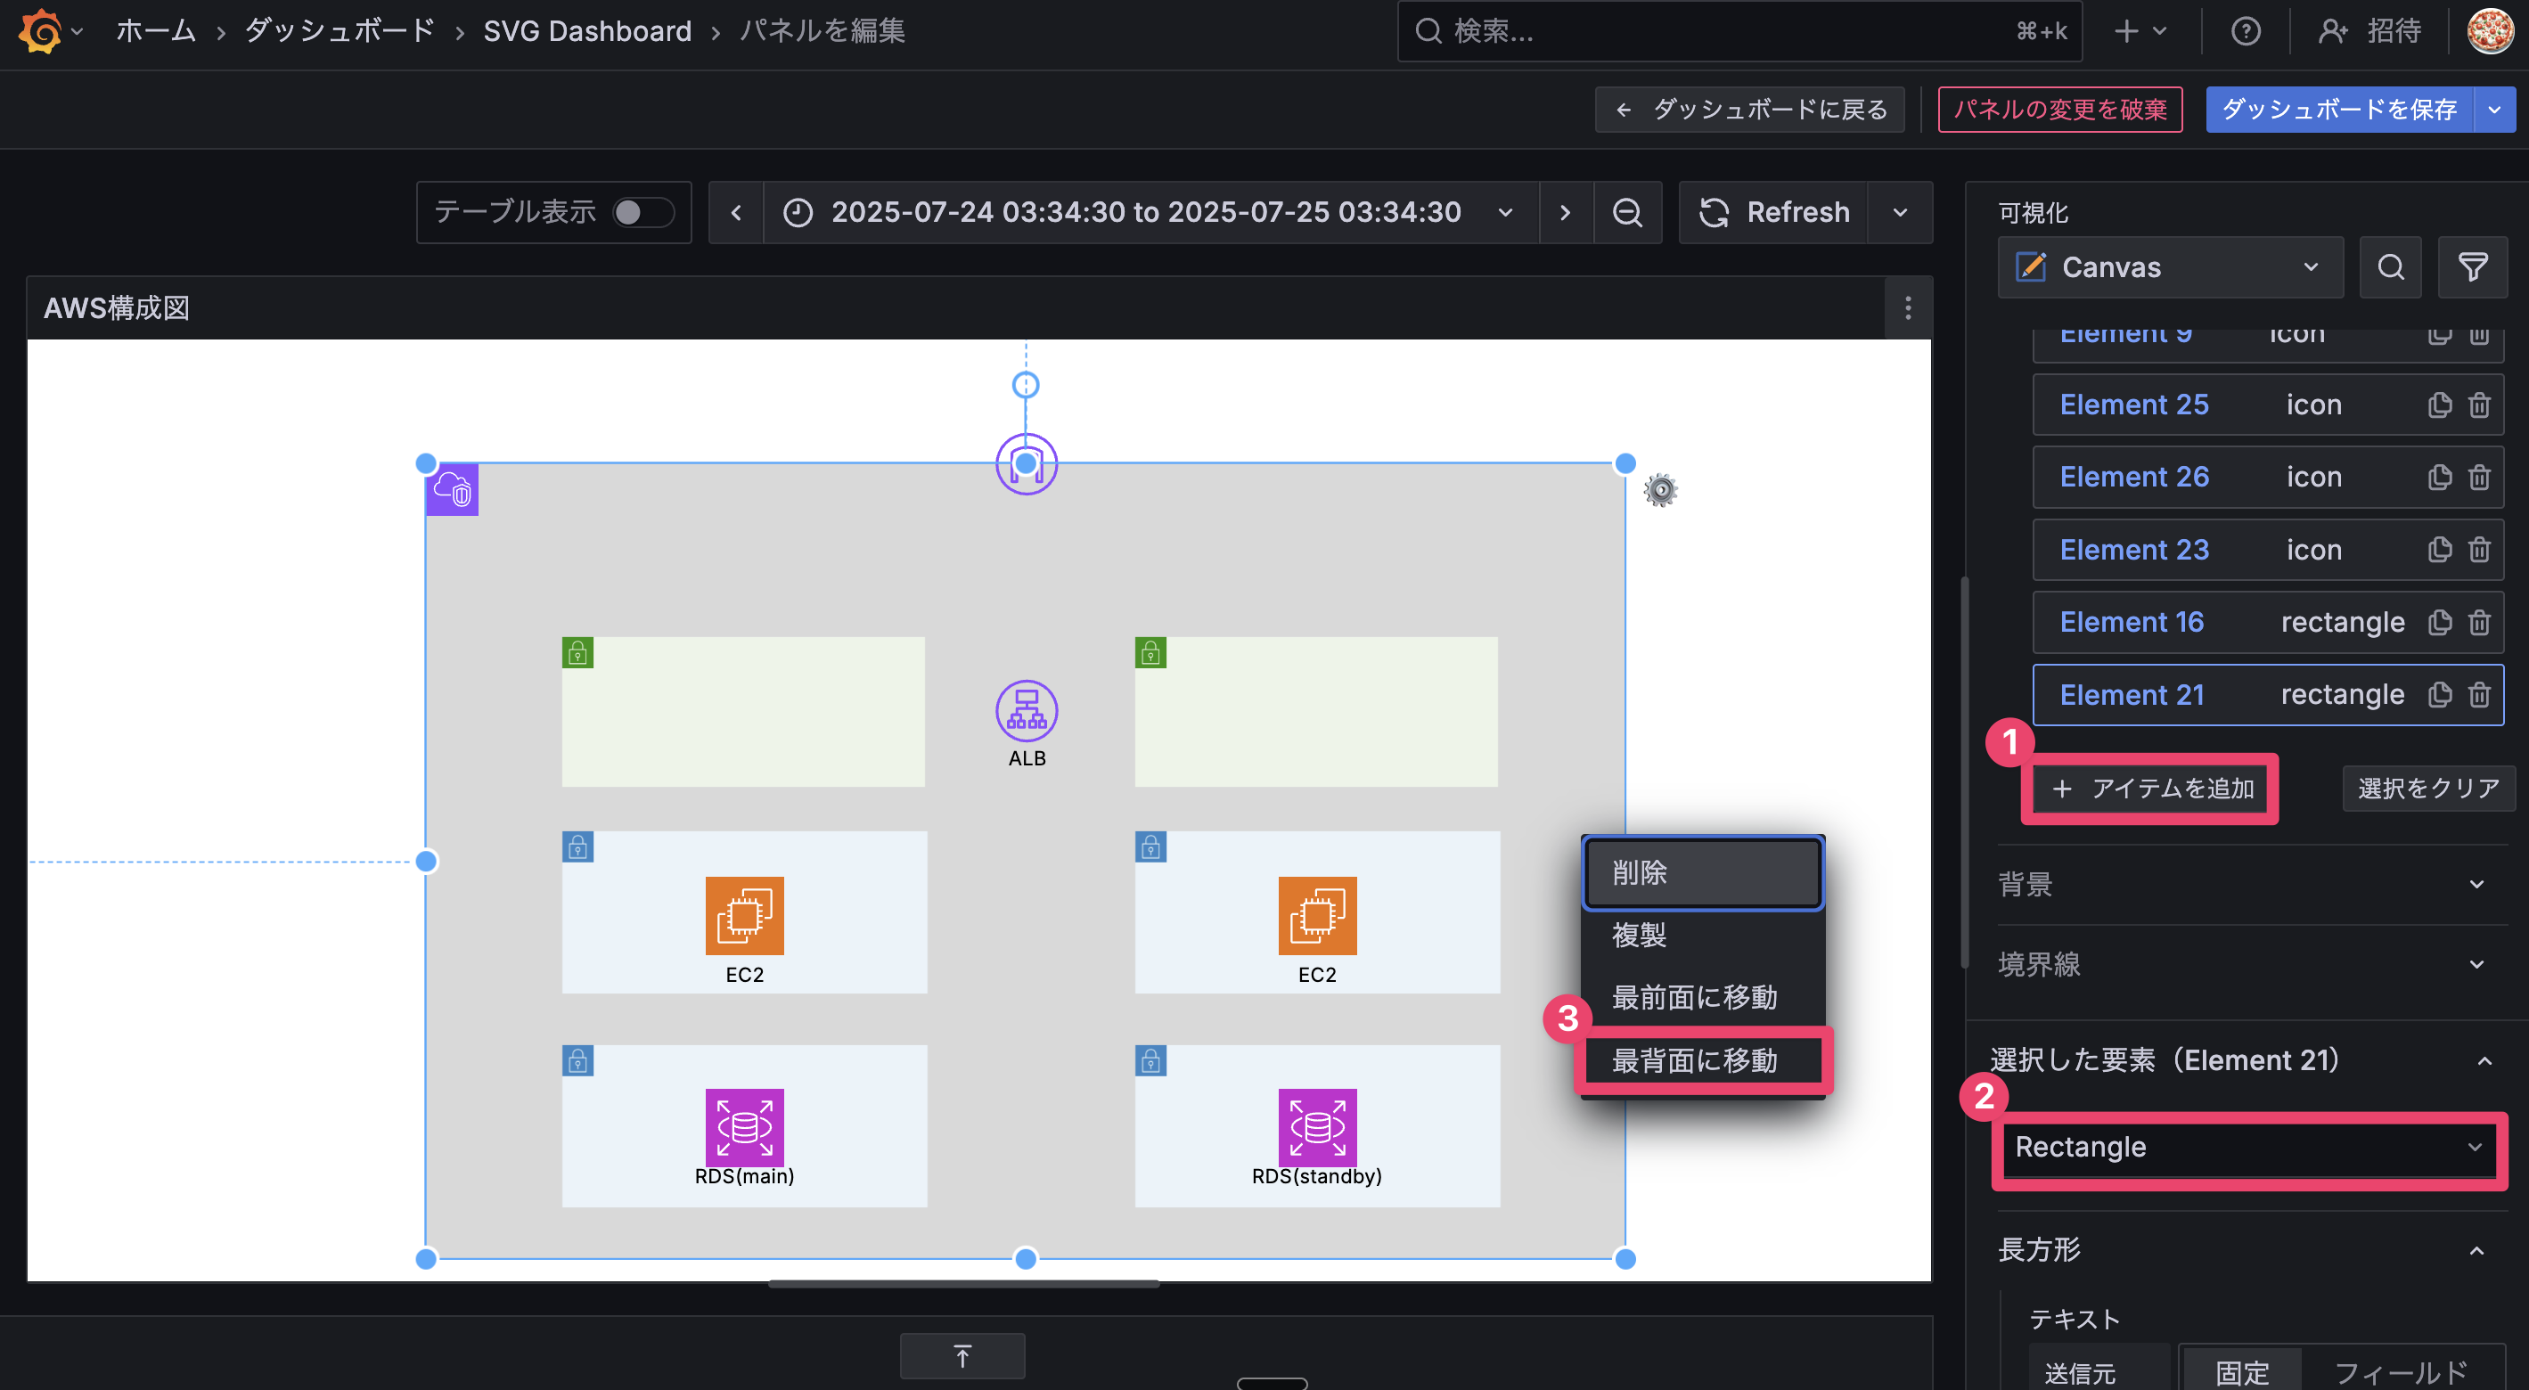Select the left EC2 orange icon
2529x1390 pixels.
click(744, 916)
